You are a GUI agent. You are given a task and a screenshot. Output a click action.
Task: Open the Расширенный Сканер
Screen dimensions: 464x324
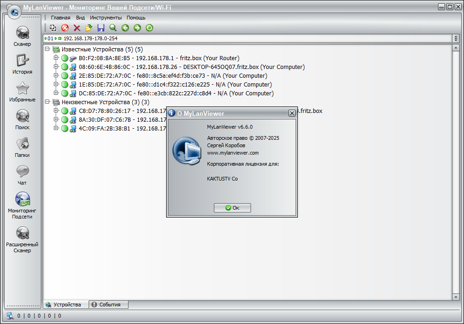[x=22, y=235]
